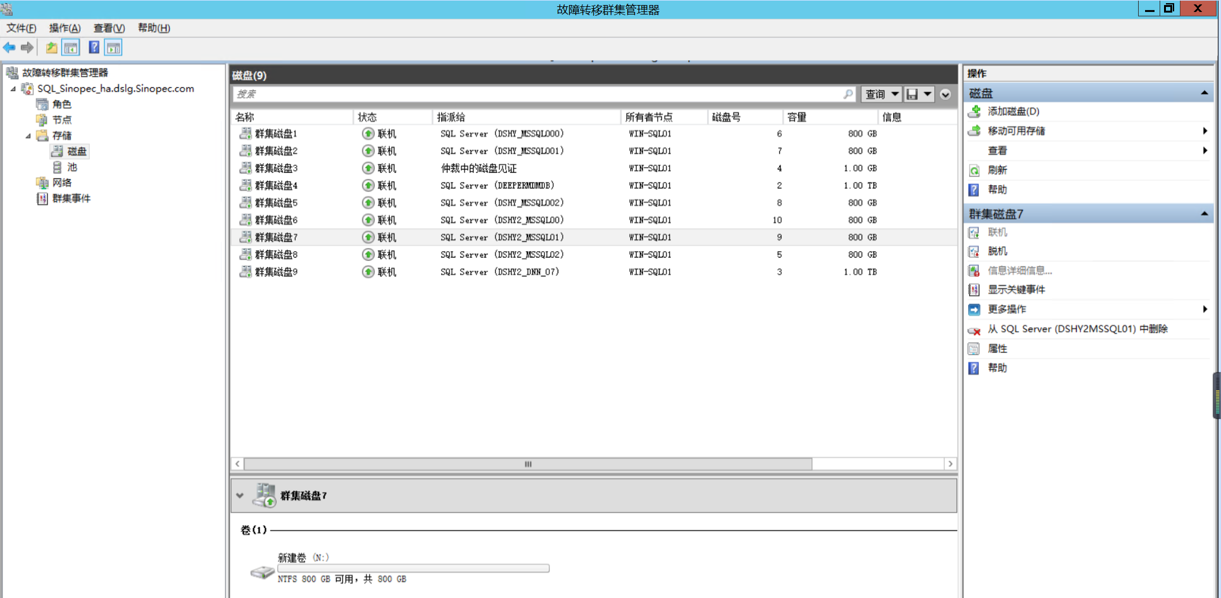This screenshot has height=598, width=1221.
Task: Sort by 所有者节点 column header
Action: [x=664, y=117]
